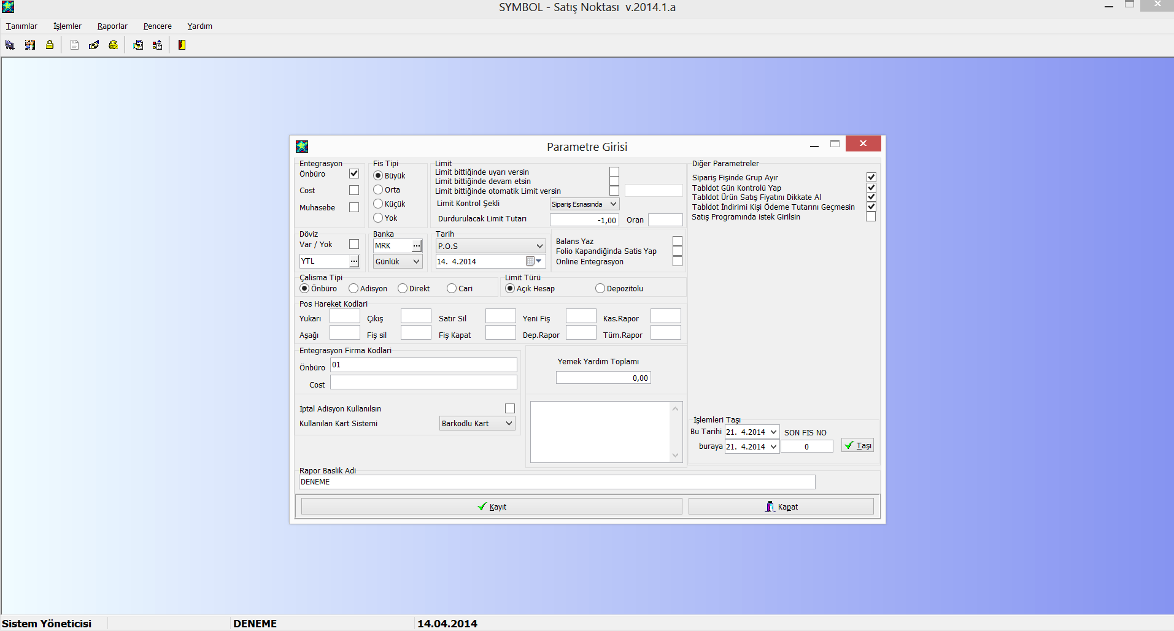The height and width of the screenshot is (631, 1174).
Task: Click the users/people toolbar icon
Action: tap(29, 45)
